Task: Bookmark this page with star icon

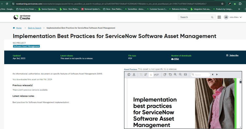Action: pos(222,4)
